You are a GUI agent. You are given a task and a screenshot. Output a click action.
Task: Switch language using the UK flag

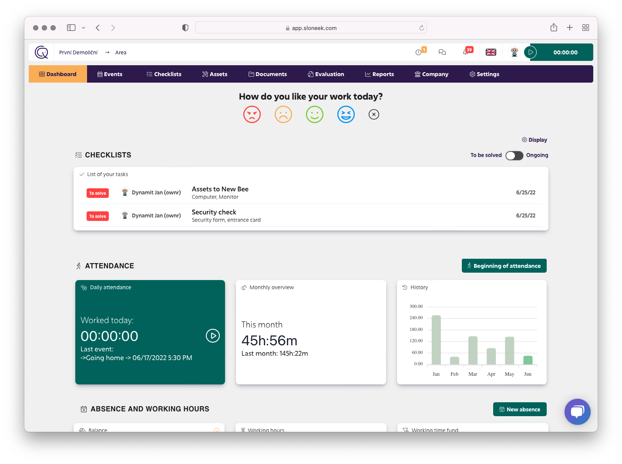(491, 52)
